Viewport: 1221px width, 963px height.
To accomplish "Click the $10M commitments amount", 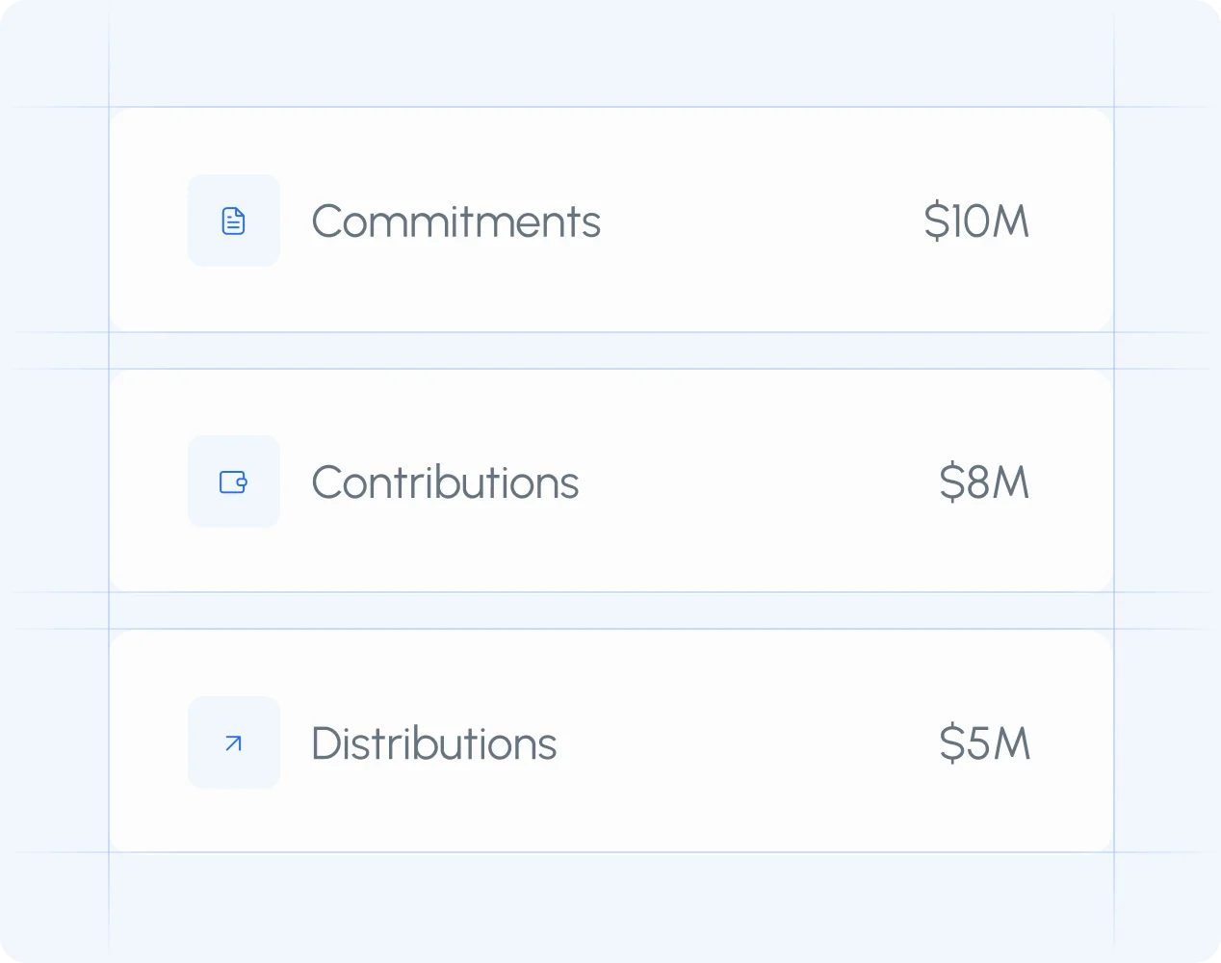I will pyautogui.click(x=976, y=221).
